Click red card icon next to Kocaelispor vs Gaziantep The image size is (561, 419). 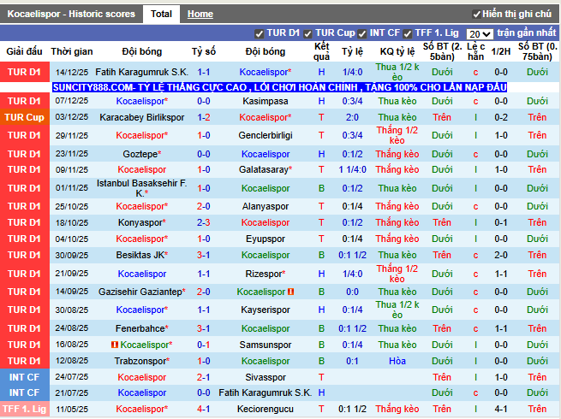tap(291, 292)
